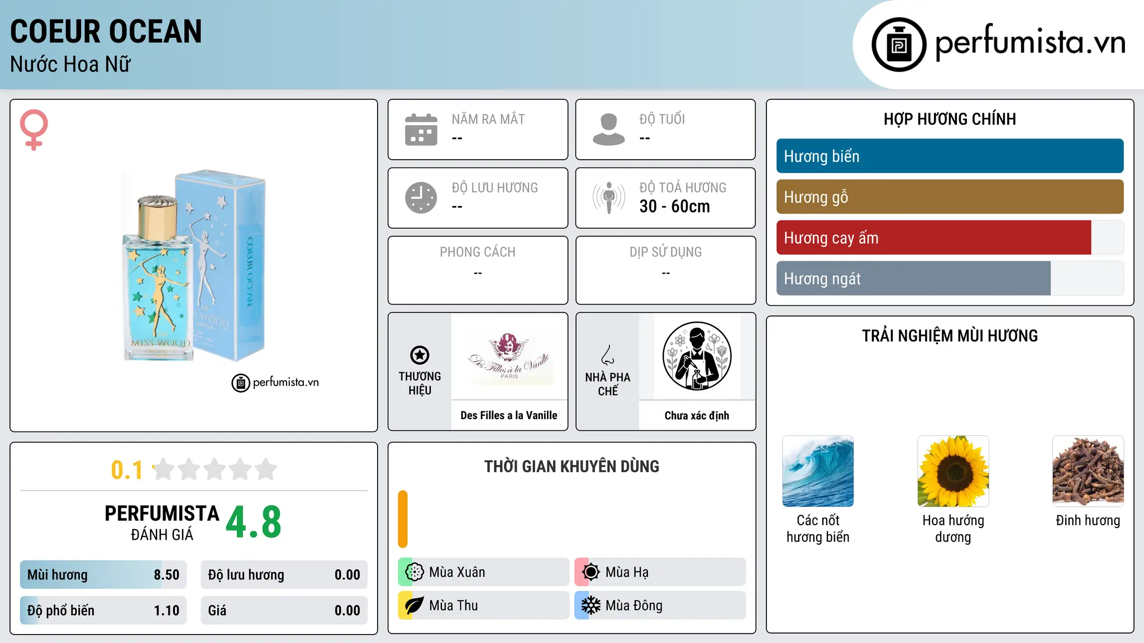Click the Giá 0.00 score bar
Image resolution: width=1144 pixels, height=643 pixels.
pyautogui.click(x=284, y=611)
